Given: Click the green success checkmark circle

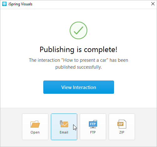Looking at the screenshot, I should 78,30.
